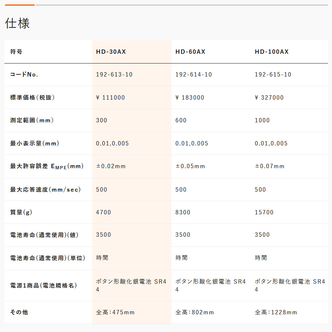The width and height of the screenshot is (332, 332).
Task: Click the orange tab indicator bar at top
Action: (x=20, y=5)
